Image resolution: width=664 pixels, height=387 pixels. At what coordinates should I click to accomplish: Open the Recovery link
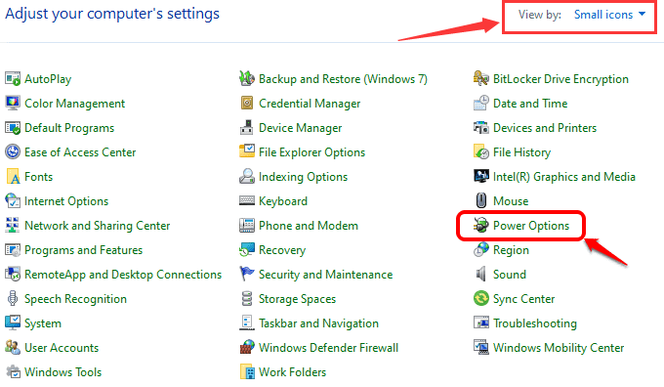pos(282,250)
